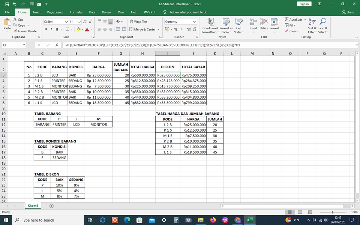Open the Fill Color yellow swatch

(x=78, y=29)
